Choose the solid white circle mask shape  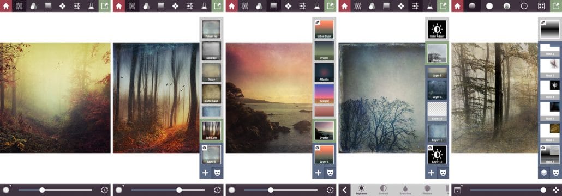[x=489, y=6]
